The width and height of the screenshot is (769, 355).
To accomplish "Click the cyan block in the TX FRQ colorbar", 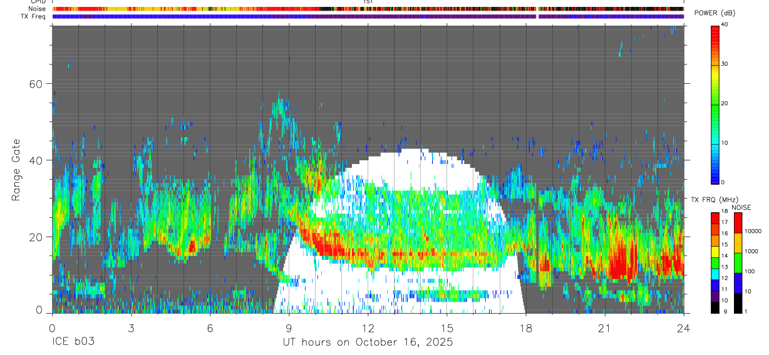I will (715, 273).
